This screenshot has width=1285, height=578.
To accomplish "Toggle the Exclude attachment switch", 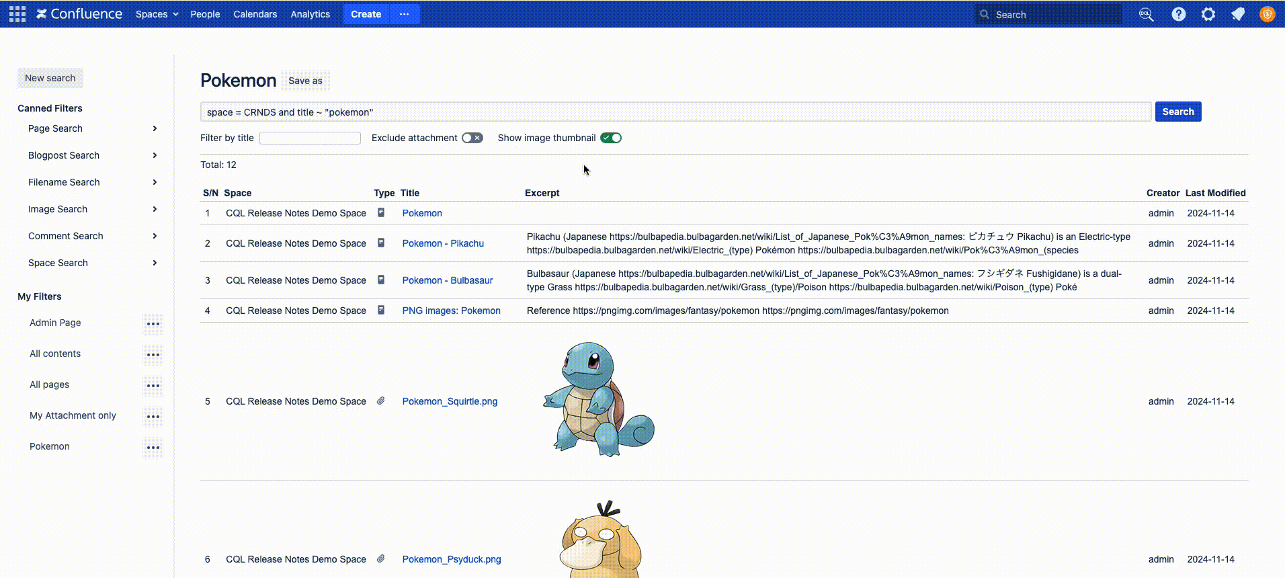I will pyautogui.click(x=472, y=138).
